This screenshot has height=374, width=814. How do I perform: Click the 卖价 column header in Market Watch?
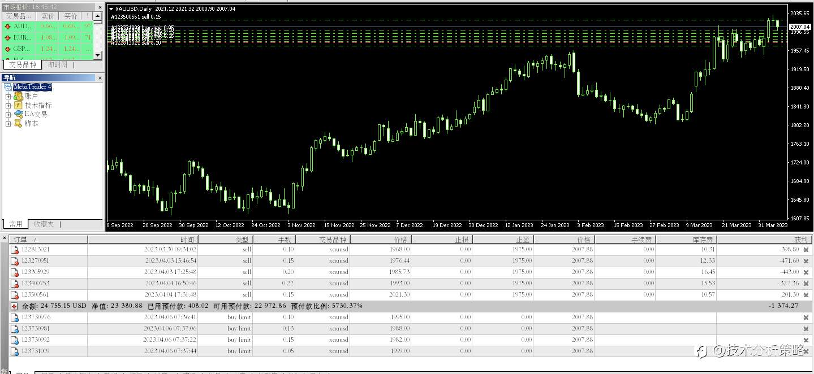[x=48, y=16]
